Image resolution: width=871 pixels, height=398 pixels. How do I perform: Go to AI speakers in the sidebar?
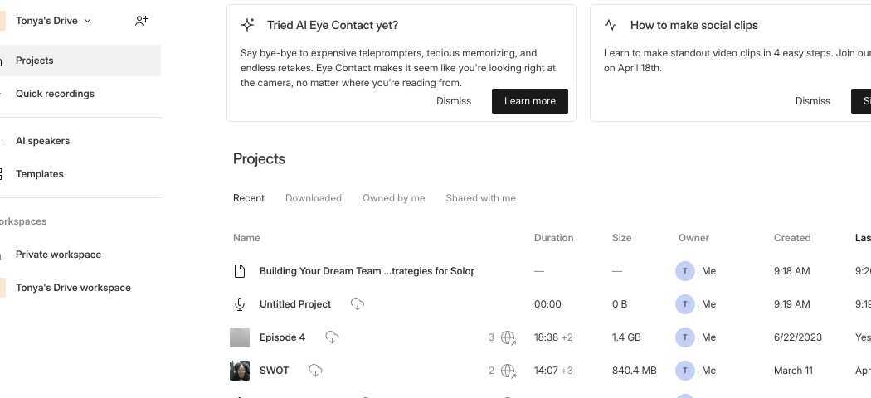pos(42,141)
